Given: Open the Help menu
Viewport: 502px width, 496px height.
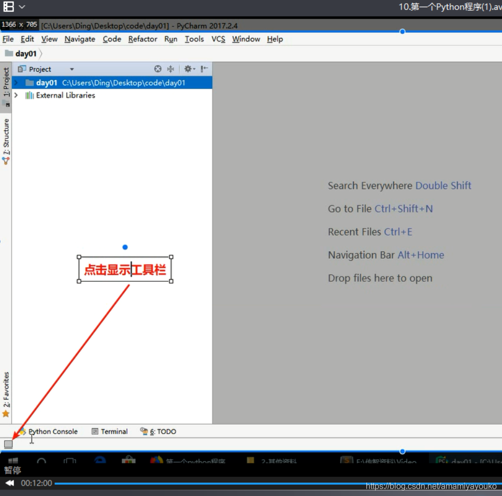Looking at the screenshot, I should point(275,39).
